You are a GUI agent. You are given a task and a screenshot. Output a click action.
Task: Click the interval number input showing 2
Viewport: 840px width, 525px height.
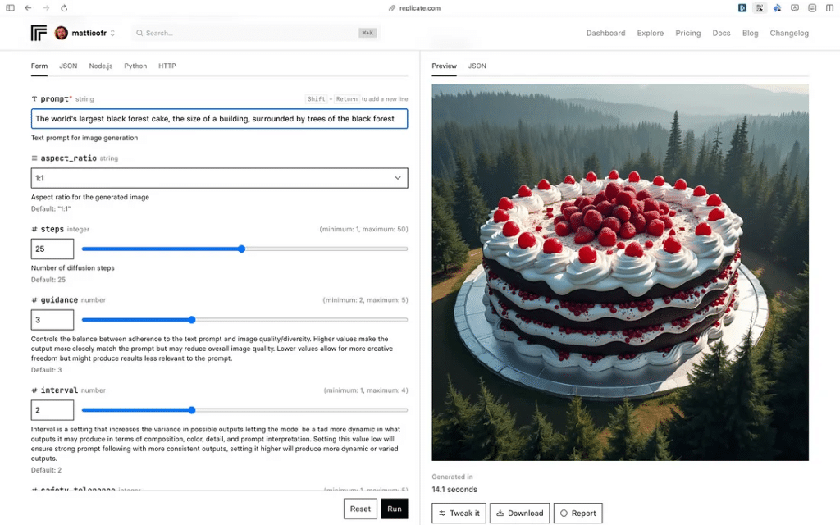click(52, 410)
